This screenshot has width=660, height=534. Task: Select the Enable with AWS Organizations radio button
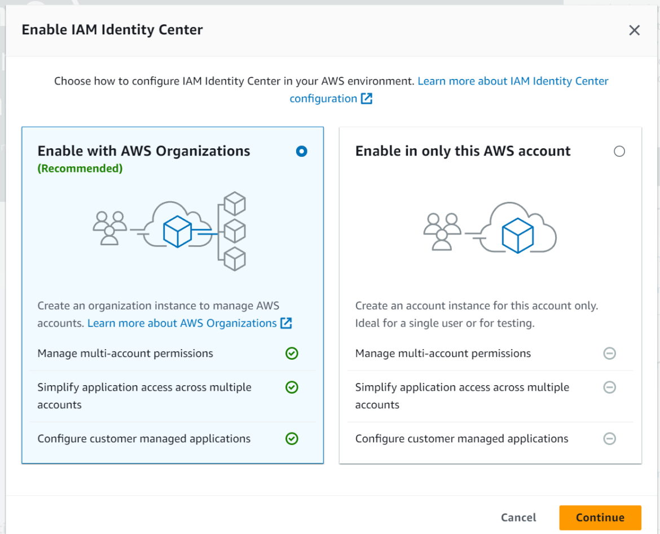coord(301,151)
